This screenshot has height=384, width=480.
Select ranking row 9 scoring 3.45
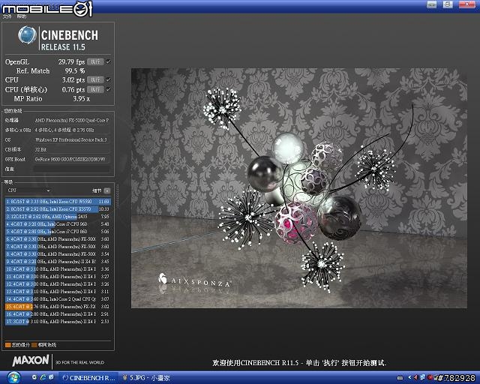point(58,262)
